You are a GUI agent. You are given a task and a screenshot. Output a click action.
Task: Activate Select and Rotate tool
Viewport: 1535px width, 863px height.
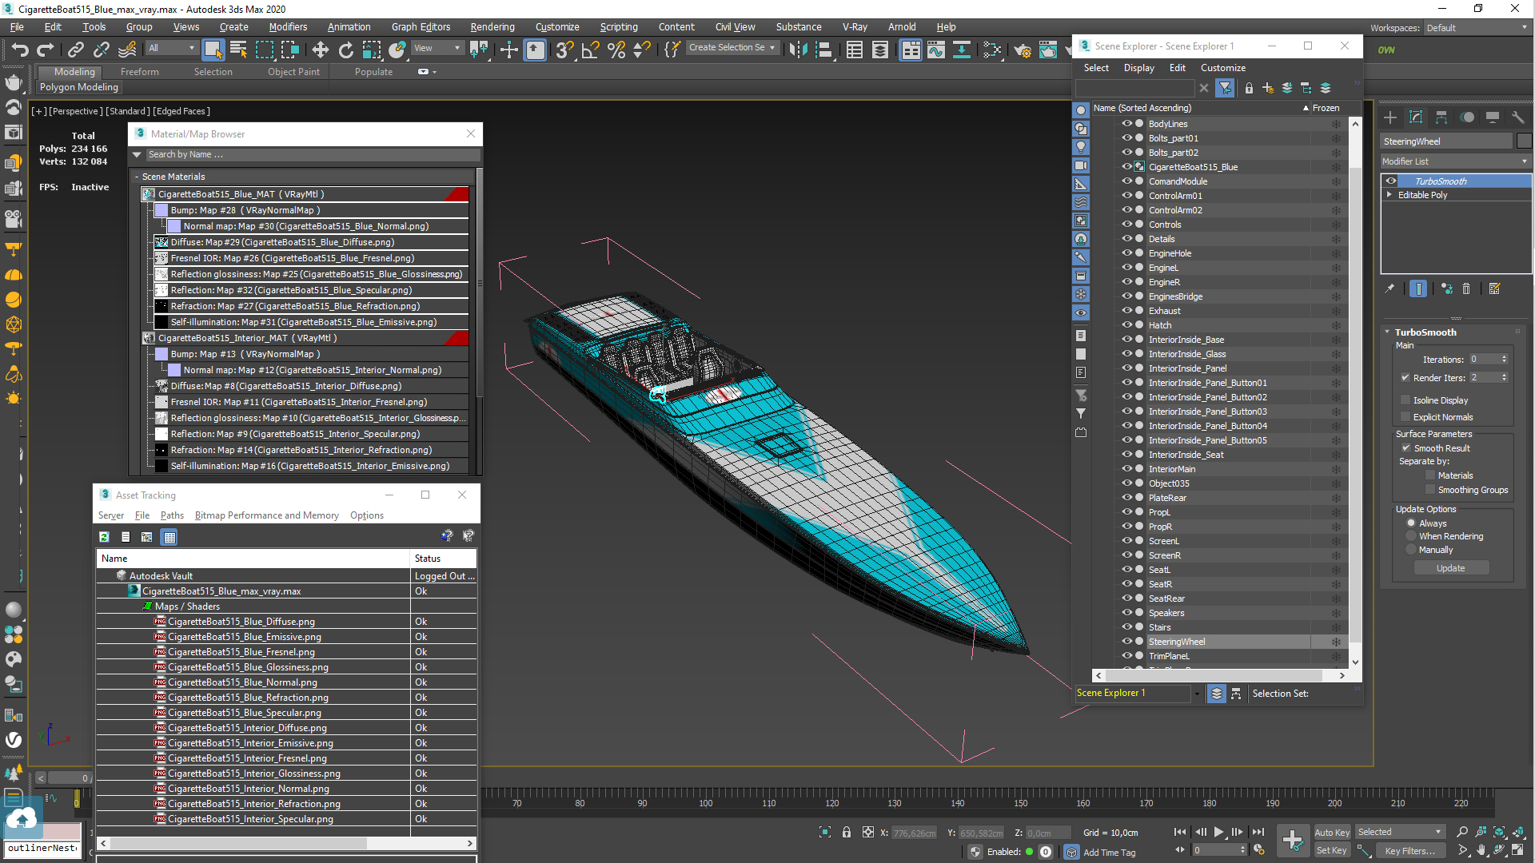[x=345, y=50]
